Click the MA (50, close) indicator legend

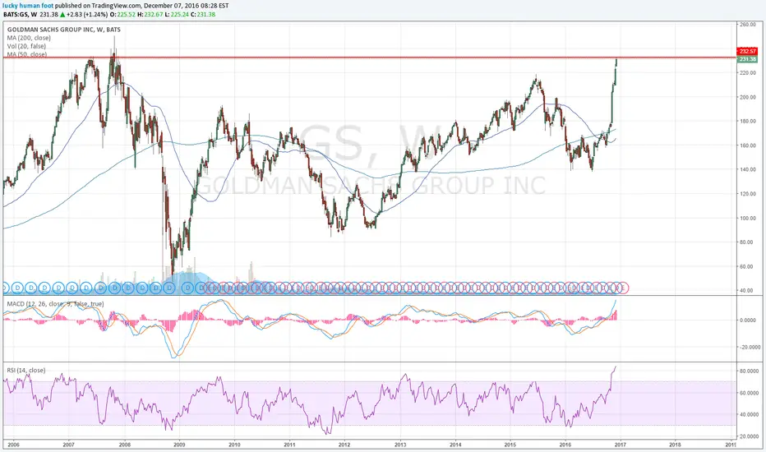27,54
